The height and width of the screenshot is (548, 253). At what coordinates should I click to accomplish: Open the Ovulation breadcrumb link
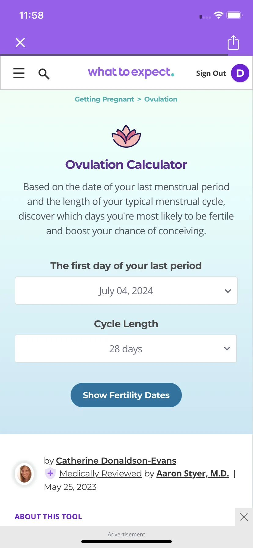161,99
